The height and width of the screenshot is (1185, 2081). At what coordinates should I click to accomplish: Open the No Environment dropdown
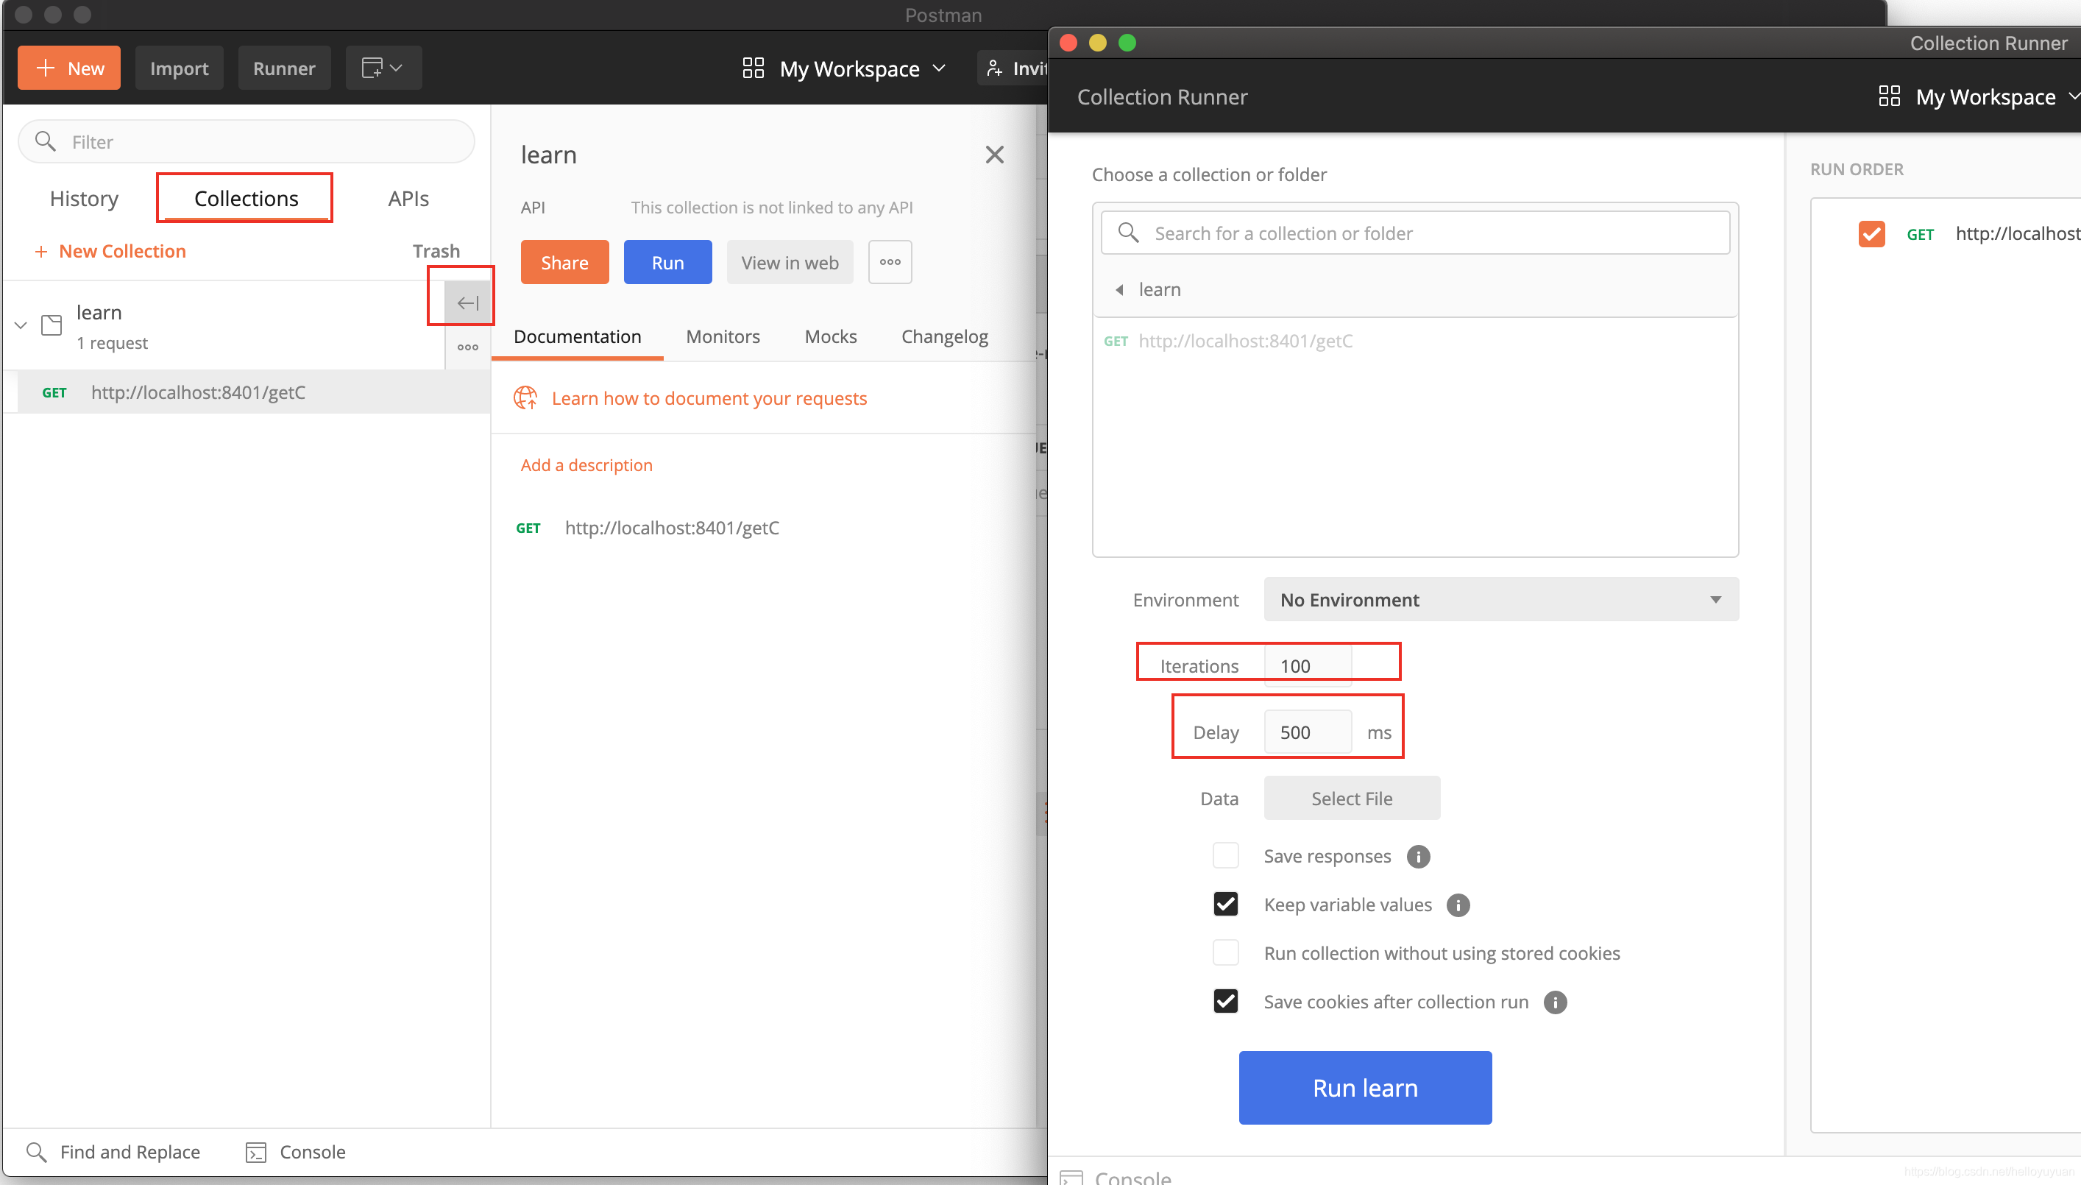(x=1501, y=600)
